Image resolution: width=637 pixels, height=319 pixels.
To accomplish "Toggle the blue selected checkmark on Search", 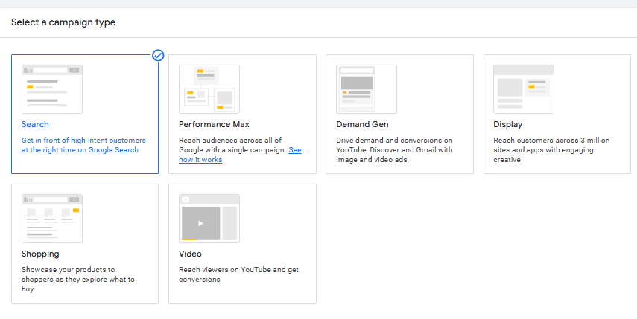I will coord(158,55).
